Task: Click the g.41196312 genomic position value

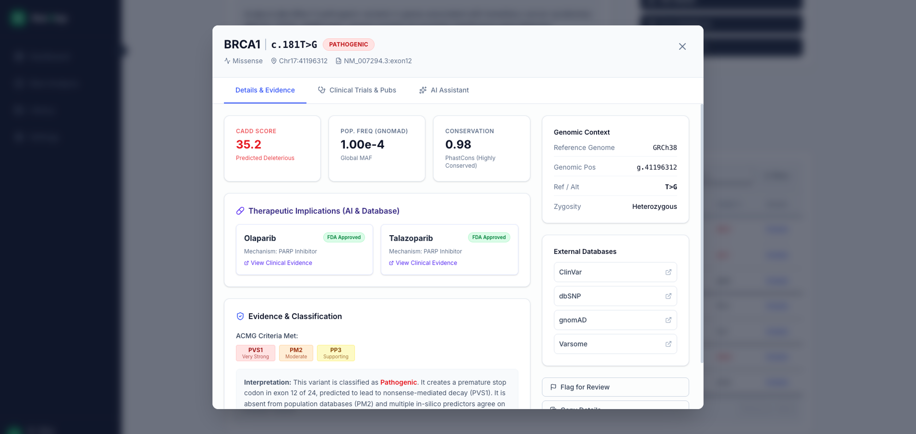Action: click(x=657, y=167)
